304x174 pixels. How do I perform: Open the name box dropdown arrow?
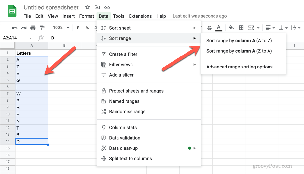31,38
